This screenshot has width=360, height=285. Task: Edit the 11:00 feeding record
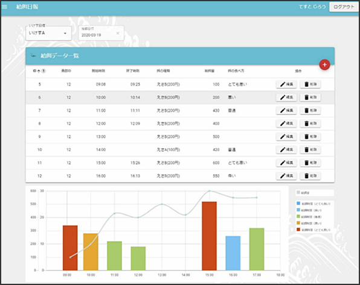[x=286, y=110]
